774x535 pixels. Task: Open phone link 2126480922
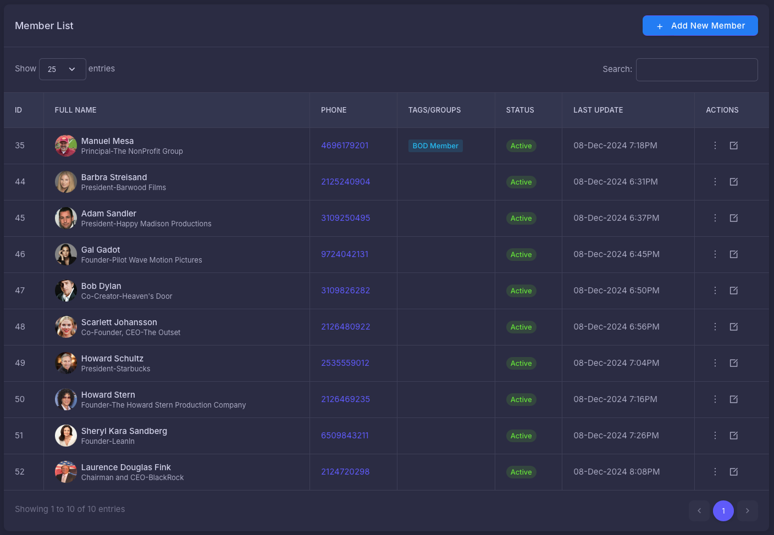[346, 327]
